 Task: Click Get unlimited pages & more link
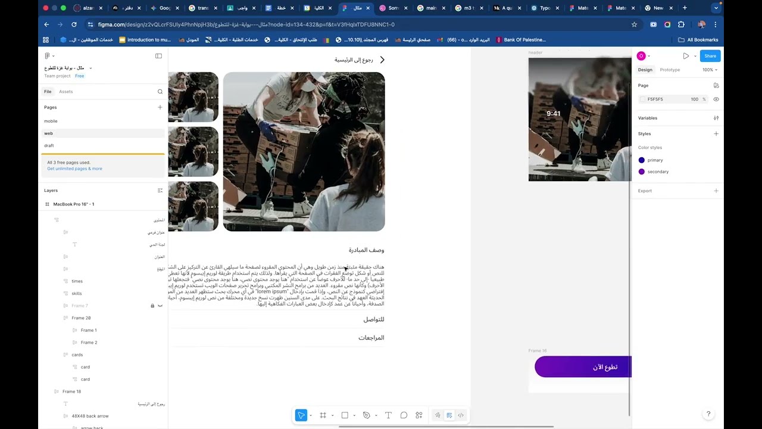coord(74,169)
